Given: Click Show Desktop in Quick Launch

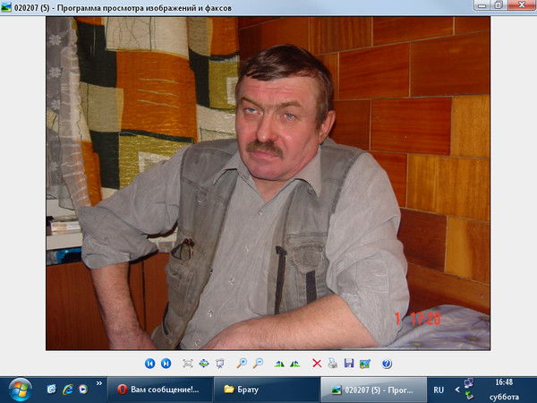Looking at the screenshot, I should [51, 389].
